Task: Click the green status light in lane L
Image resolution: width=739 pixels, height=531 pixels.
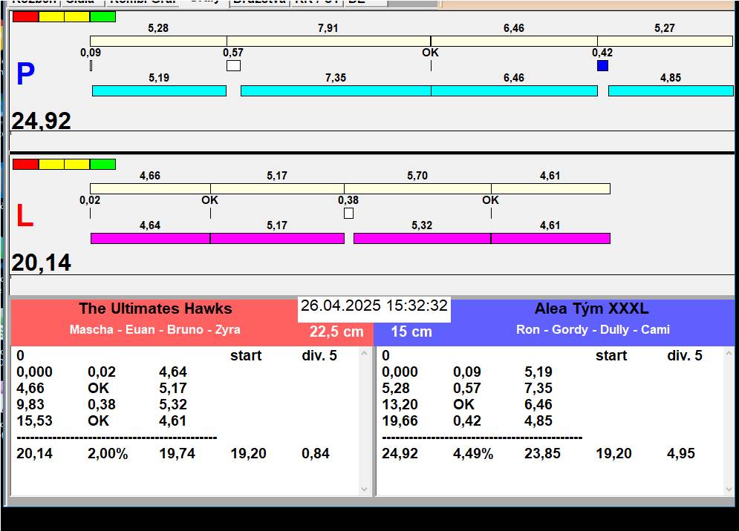Action: tap(102, 164)
